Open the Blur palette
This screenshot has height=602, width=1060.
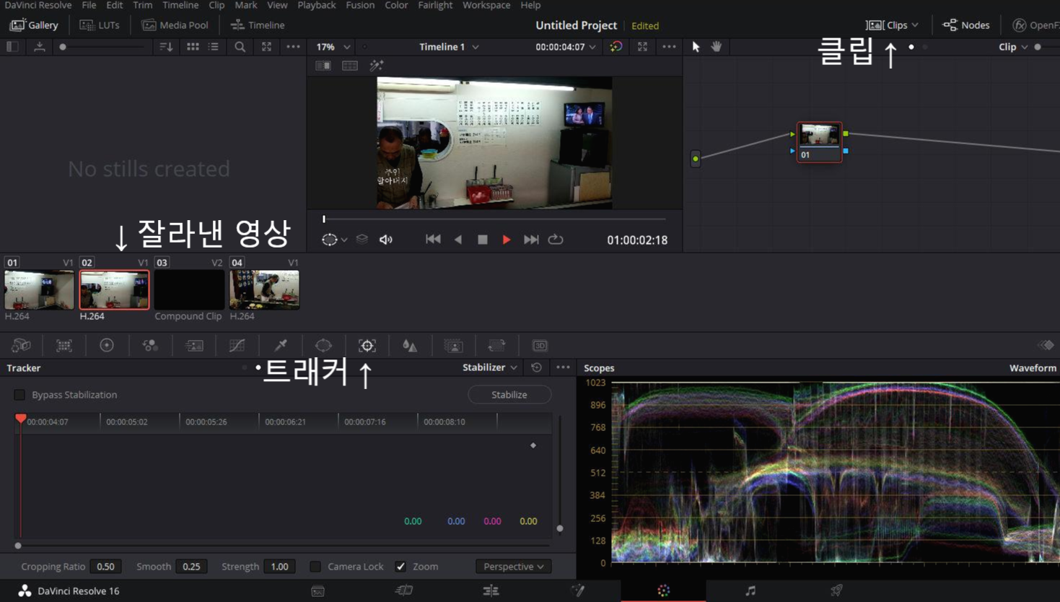pyautogui.click(x=410, y=345)
